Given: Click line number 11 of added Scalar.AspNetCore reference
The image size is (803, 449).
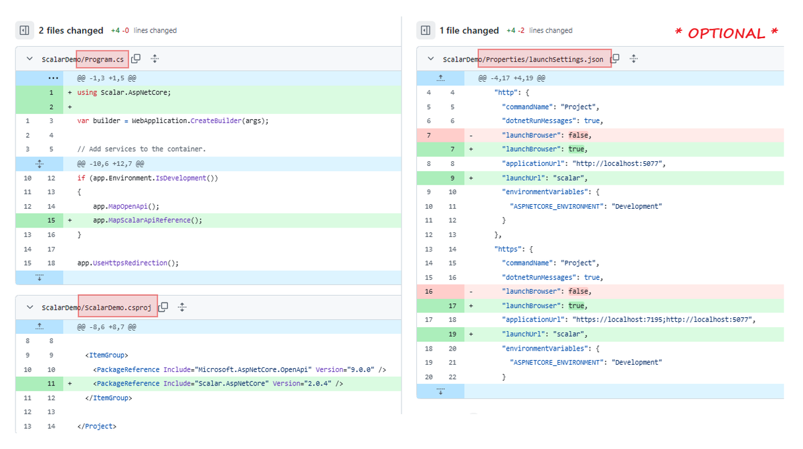Looking at the screenshot, I should pos(52,383).
